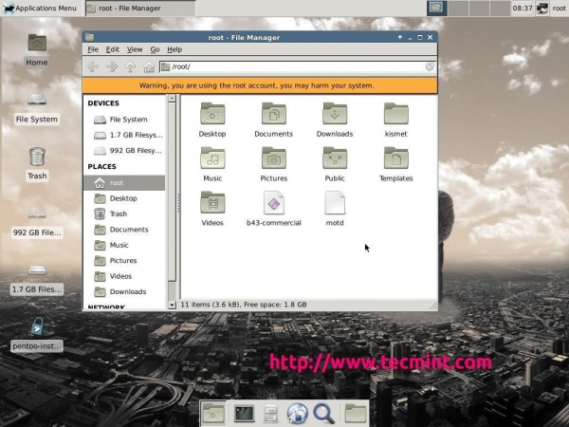Select Documents in Places sidebar

[x=124, y=230]
